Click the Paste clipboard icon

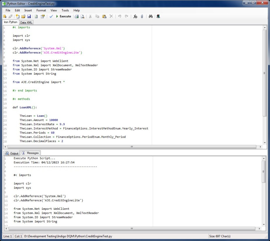(104, 17)
